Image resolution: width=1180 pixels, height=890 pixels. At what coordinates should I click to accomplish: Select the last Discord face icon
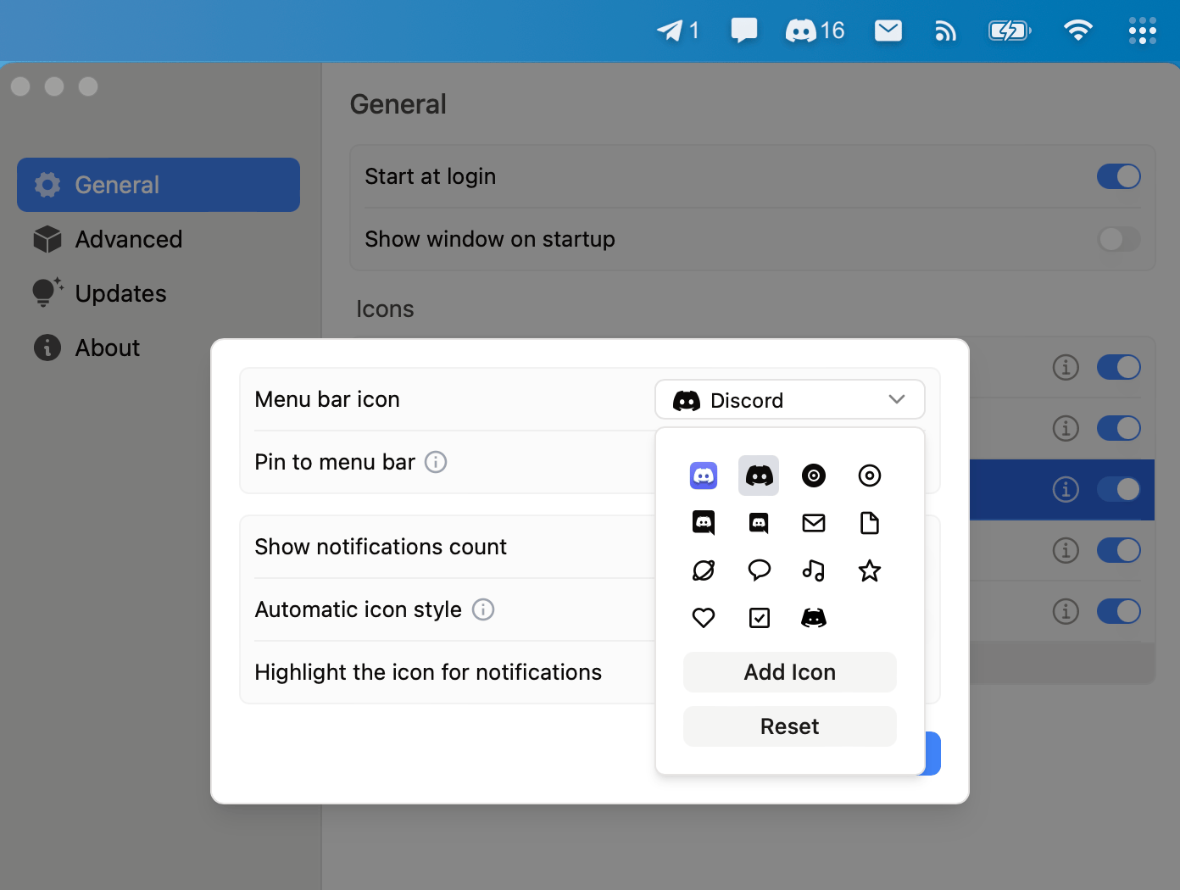814,618
